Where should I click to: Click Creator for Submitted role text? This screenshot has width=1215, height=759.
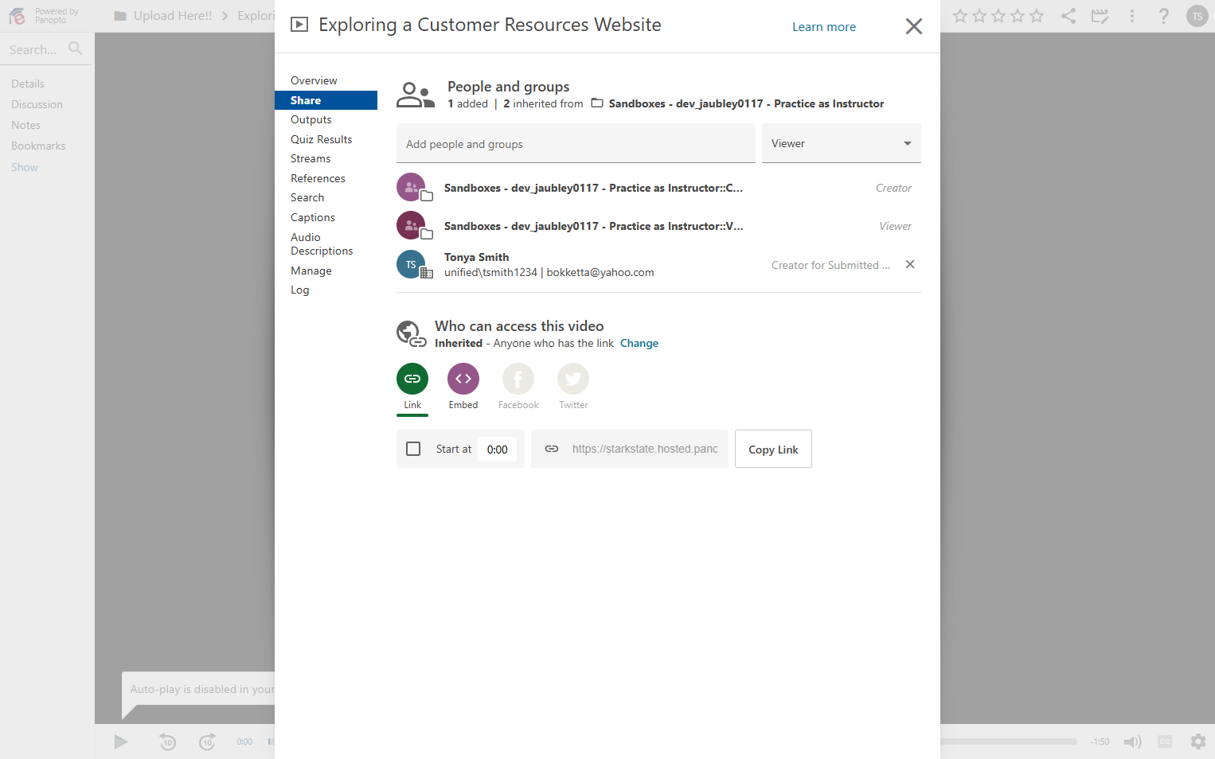[x=830, y=265]
